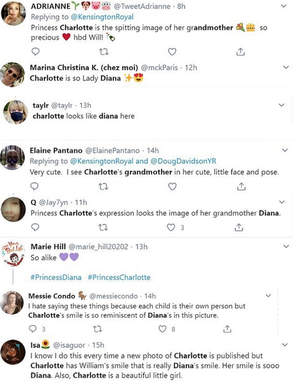Retweet Messie Condo's tweet
The image size is (293, 381).
pyautogui.click(x=98, y=328)
